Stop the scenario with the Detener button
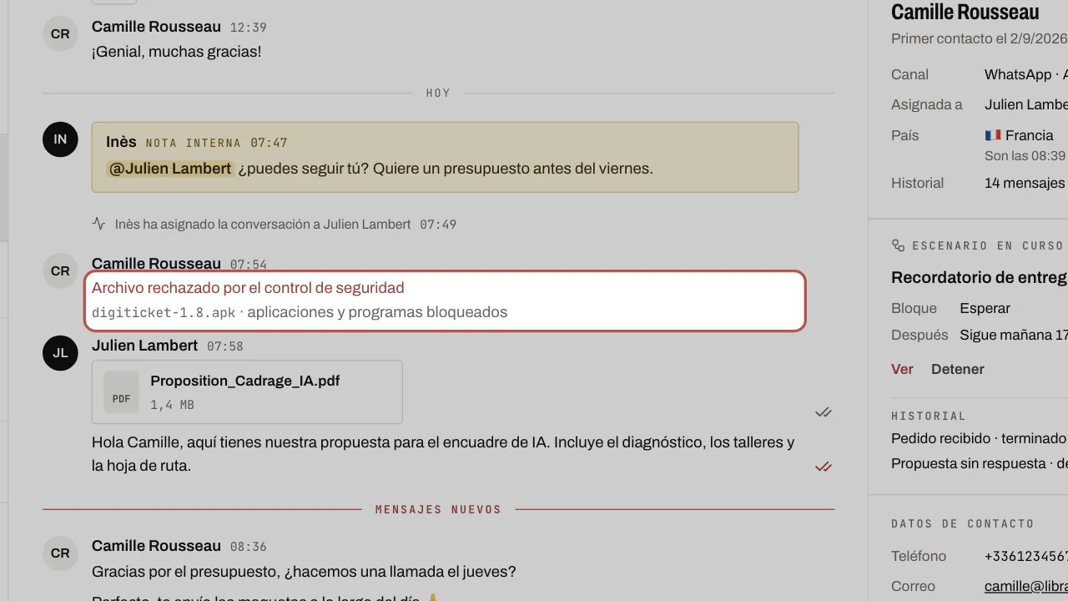Screen dimensions: 1068x601 [958, 369]
